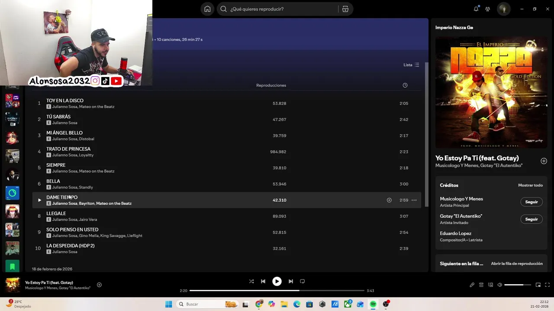Viewport: 554px width, 311px height.
Task: Select the TRATO DE PRINCESA track
Action: point(68,149)
